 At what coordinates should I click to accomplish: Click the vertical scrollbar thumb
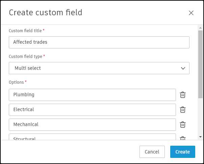point(201,64)
